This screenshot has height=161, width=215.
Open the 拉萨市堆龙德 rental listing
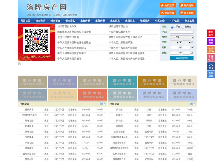(119, 154)
